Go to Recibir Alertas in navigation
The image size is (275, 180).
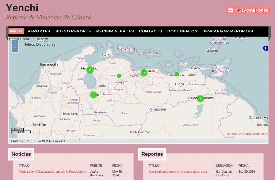(115, 31)
